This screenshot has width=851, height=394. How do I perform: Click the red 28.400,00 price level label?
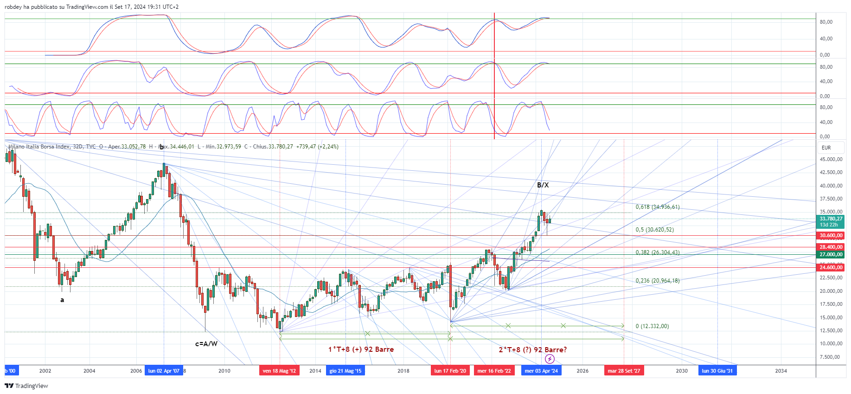(831, 247)
